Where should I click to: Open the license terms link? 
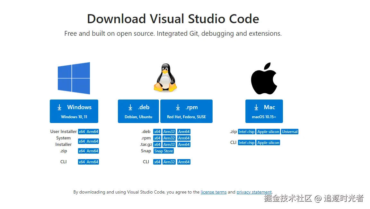tap(214, 192)
